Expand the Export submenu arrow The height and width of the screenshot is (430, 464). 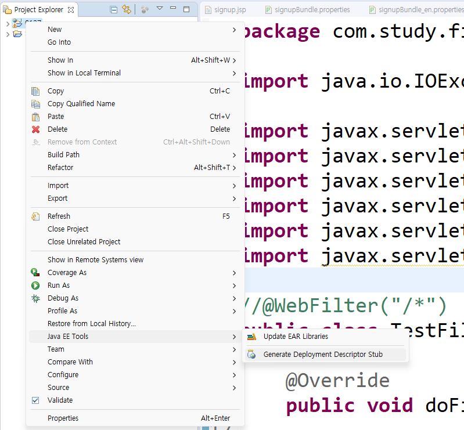tap(234, 198)
